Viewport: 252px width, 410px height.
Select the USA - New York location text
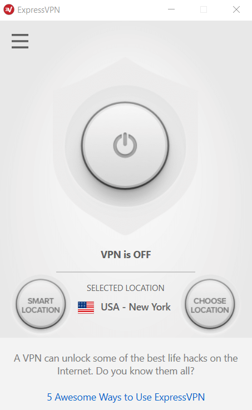(x=136, y=307)
